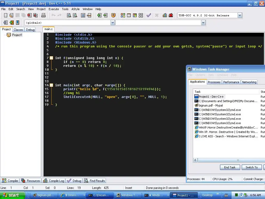This screenshot has height=199, width=265.
Task: Collapse the main function fold on line 14
Action: pyautogui.click(x=51, y=85)
